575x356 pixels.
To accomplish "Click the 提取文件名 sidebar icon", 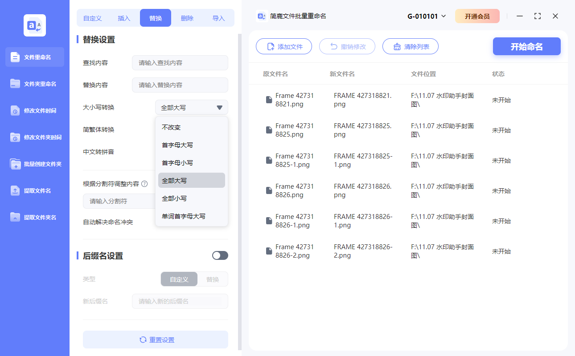I will coord(15,190).
